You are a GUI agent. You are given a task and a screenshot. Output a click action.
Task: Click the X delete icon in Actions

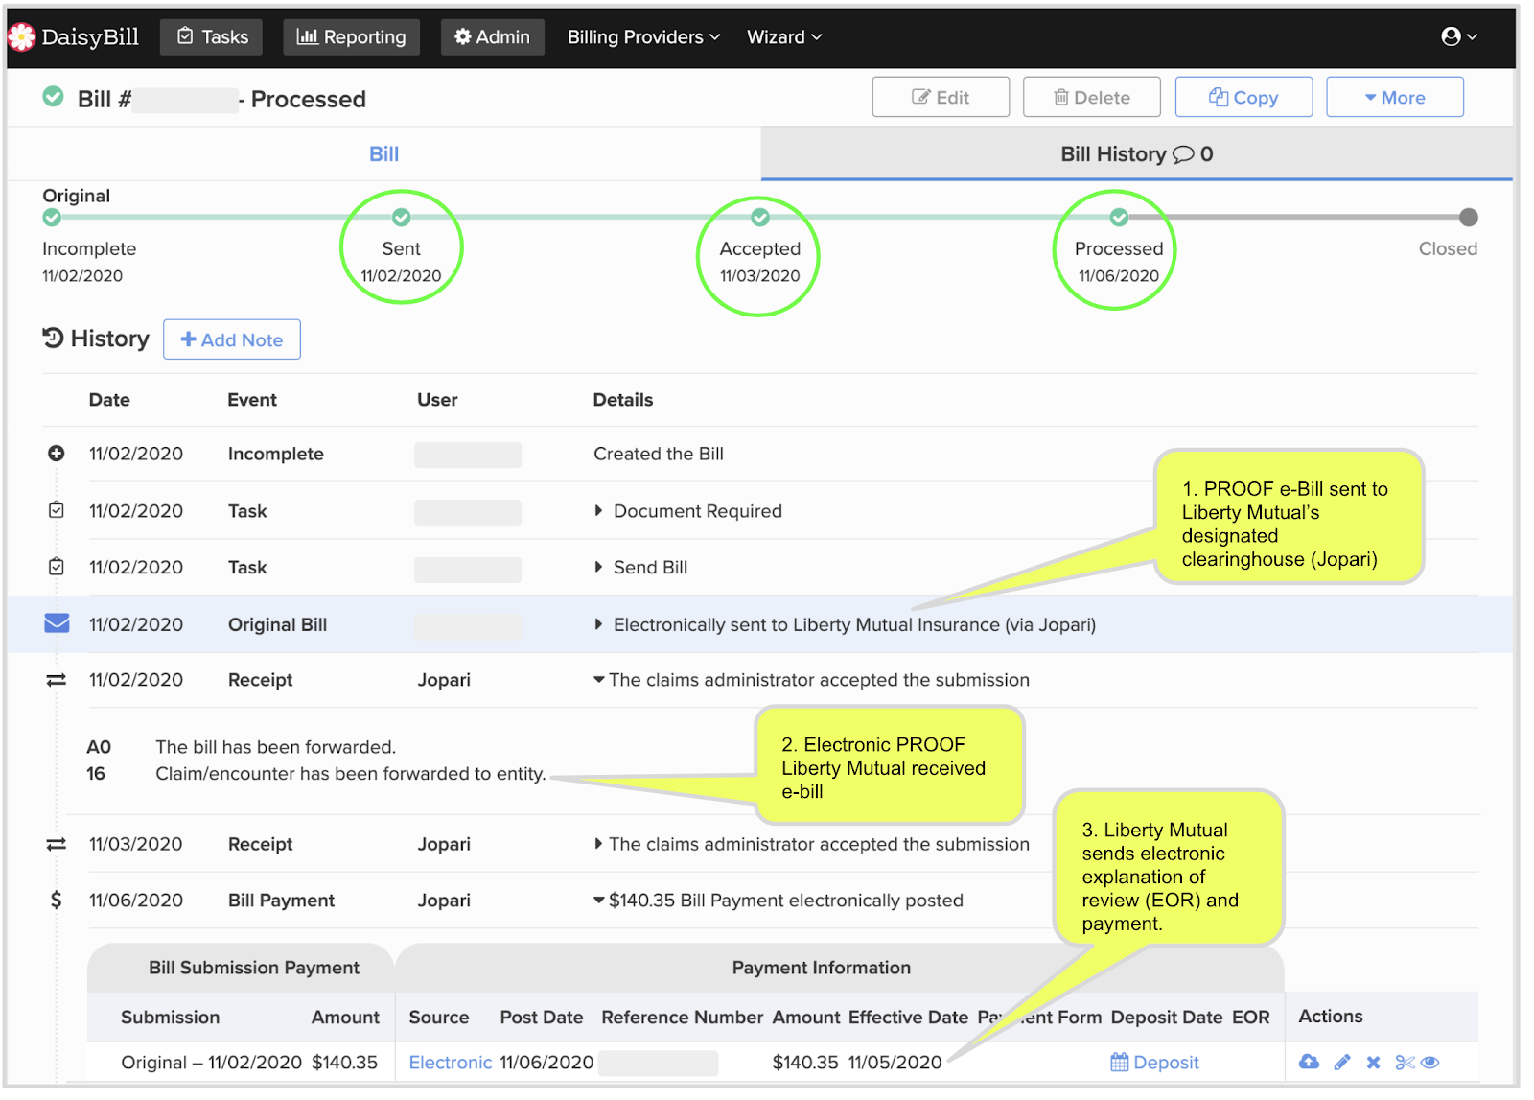click(x=1373, y=1063)
